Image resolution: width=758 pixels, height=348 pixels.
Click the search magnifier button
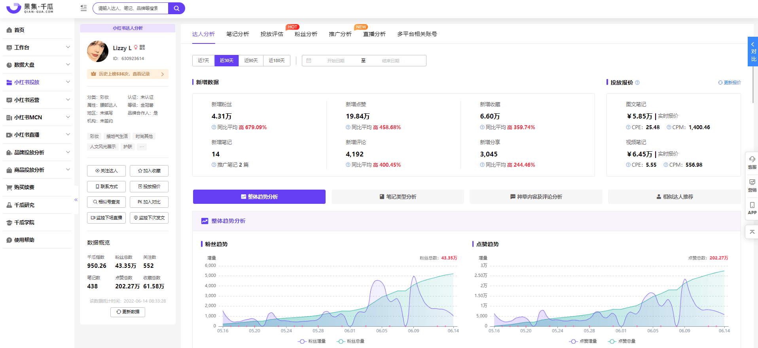(x=176, y=8)
